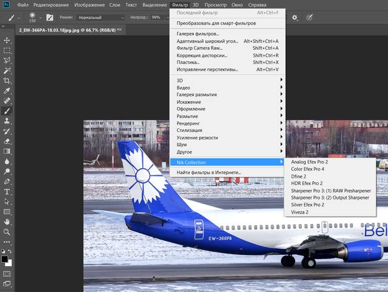Open the extra tools ellipsis
The height and width of the screenshot is (292, 388).
pyautogui.click(x=7, y=242)
